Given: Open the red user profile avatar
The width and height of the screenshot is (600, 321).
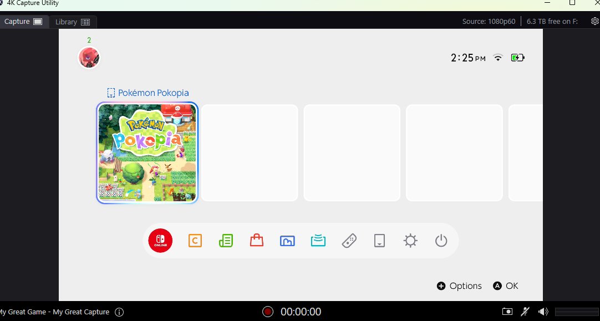Looking at the screenshot, I should pyautogui.click(x=89, y=58).
